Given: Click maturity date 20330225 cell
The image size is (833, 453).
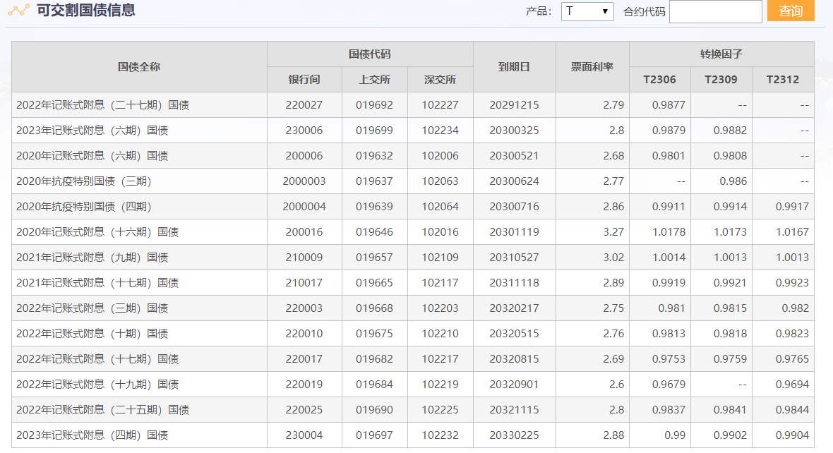Looking at the screenshot, I should [x=514, y=435].
